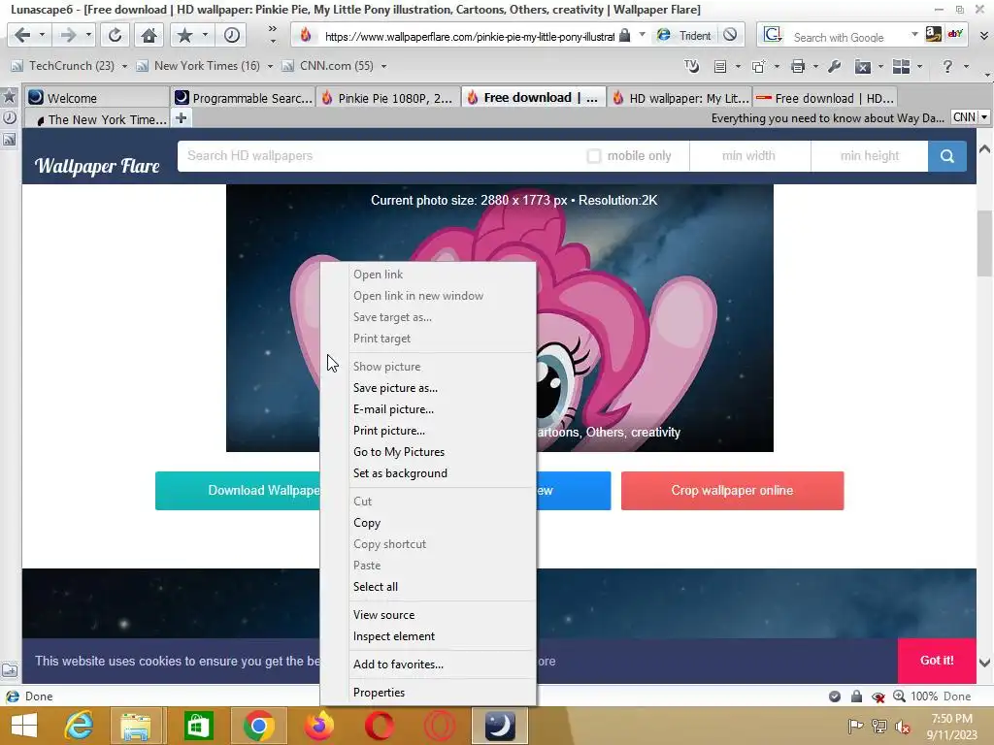
Task: Open the address bar URL dropdown
Action: coord(642,35)
